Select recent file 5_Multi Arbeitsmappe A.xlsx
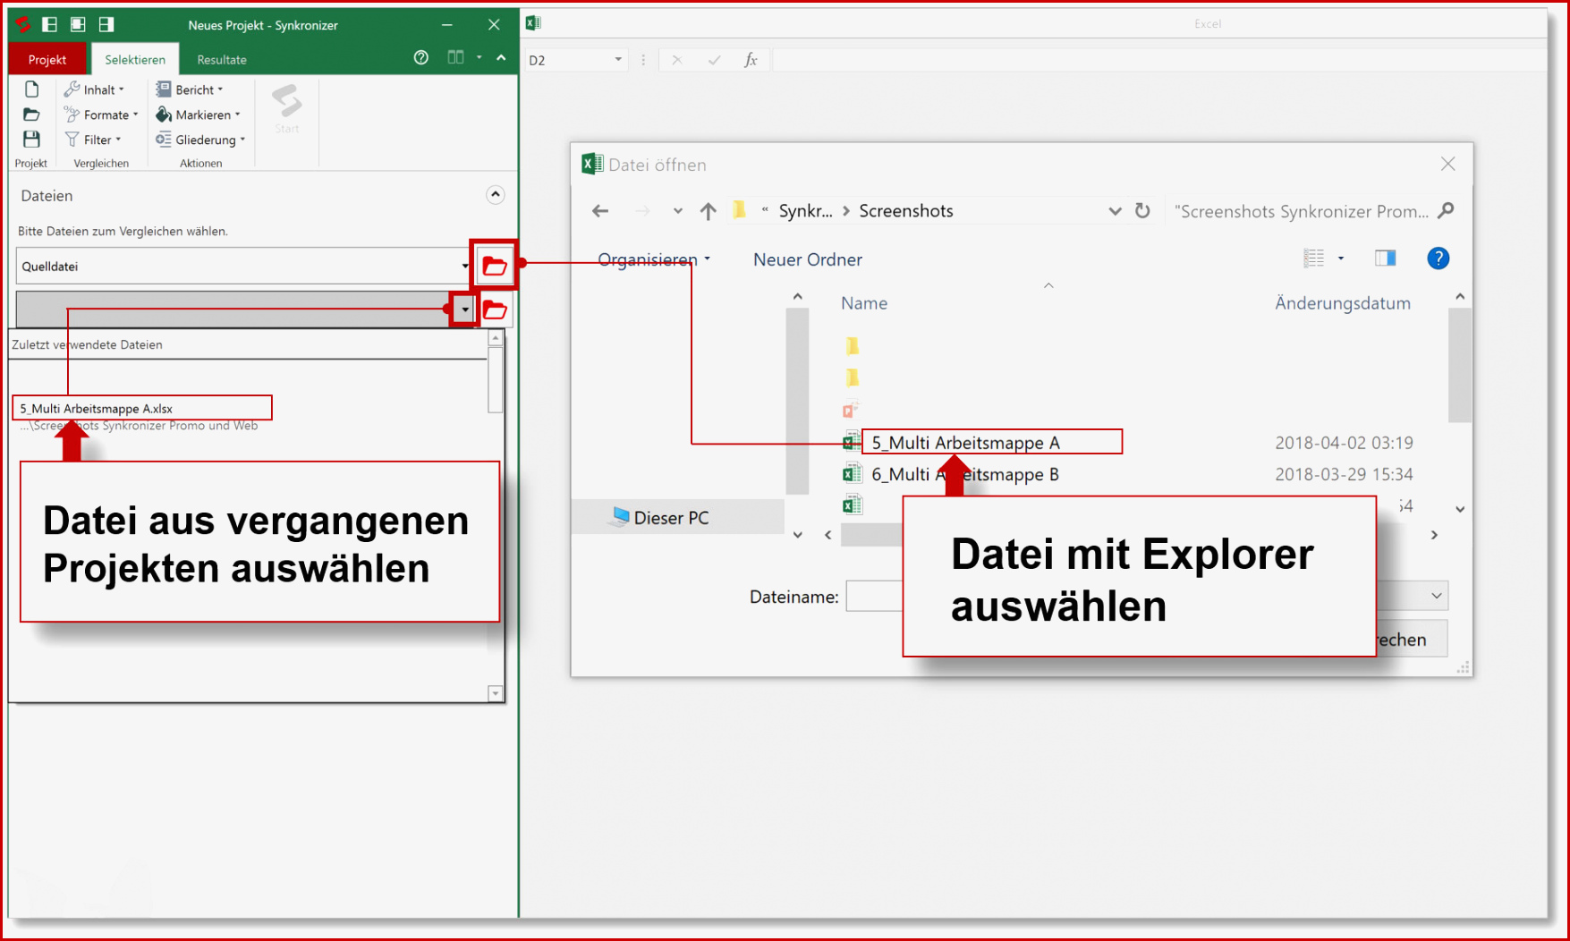The width and height of the screenshot is (1570, 941). [x=142, y=408]
